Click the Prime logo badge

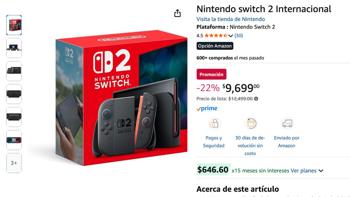[207, 109]
